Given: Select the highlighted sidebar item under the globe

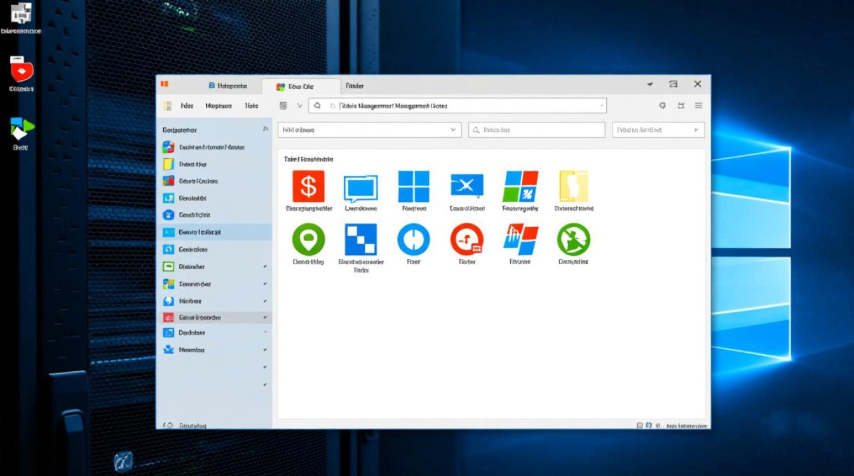Looking at the screenshot, I should 214,232.
